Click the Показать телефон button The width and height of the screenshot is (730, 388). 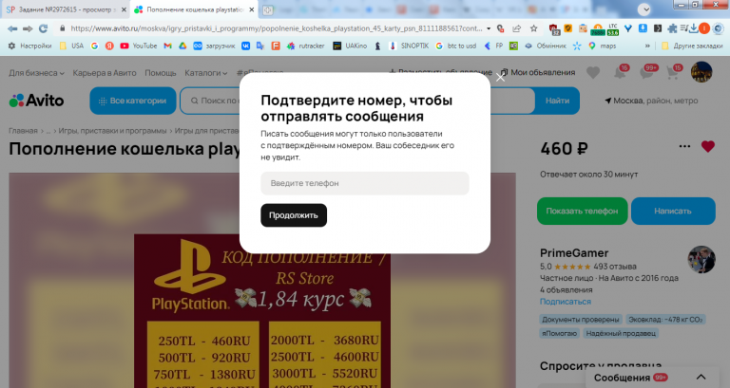click(x=582, y=211)
